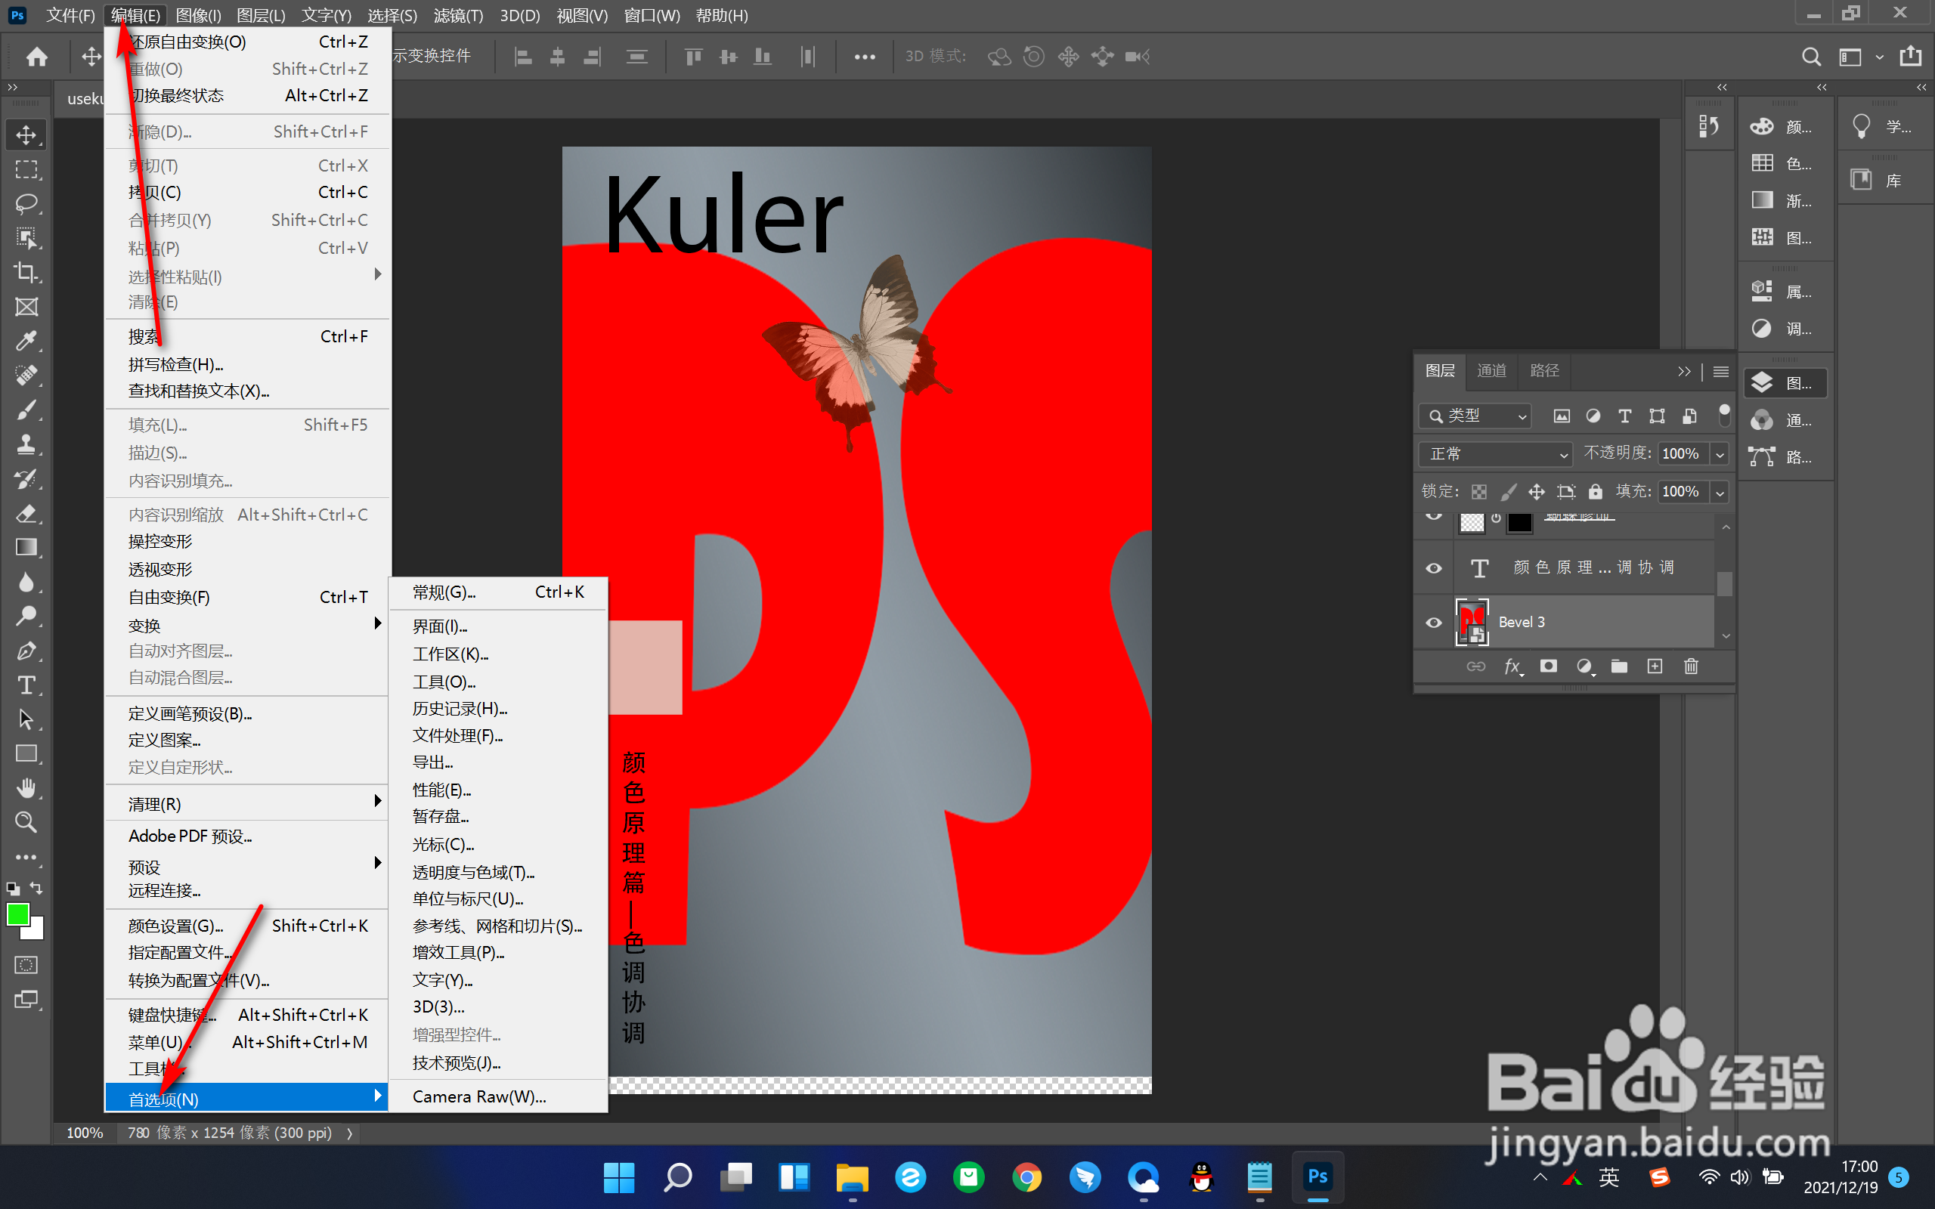Choose 自由变换(F) from Edit menu
The image size is (1935, 1209).
247,597
